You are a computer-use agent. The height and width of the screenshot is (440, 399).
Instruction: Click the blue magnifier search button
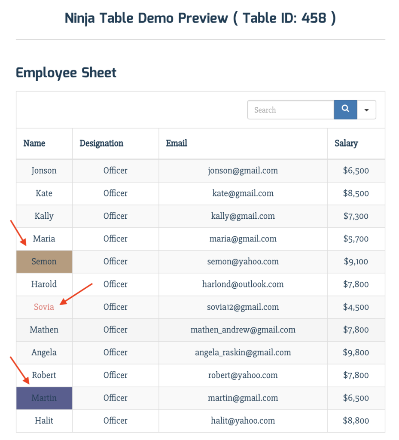(345, 110)
